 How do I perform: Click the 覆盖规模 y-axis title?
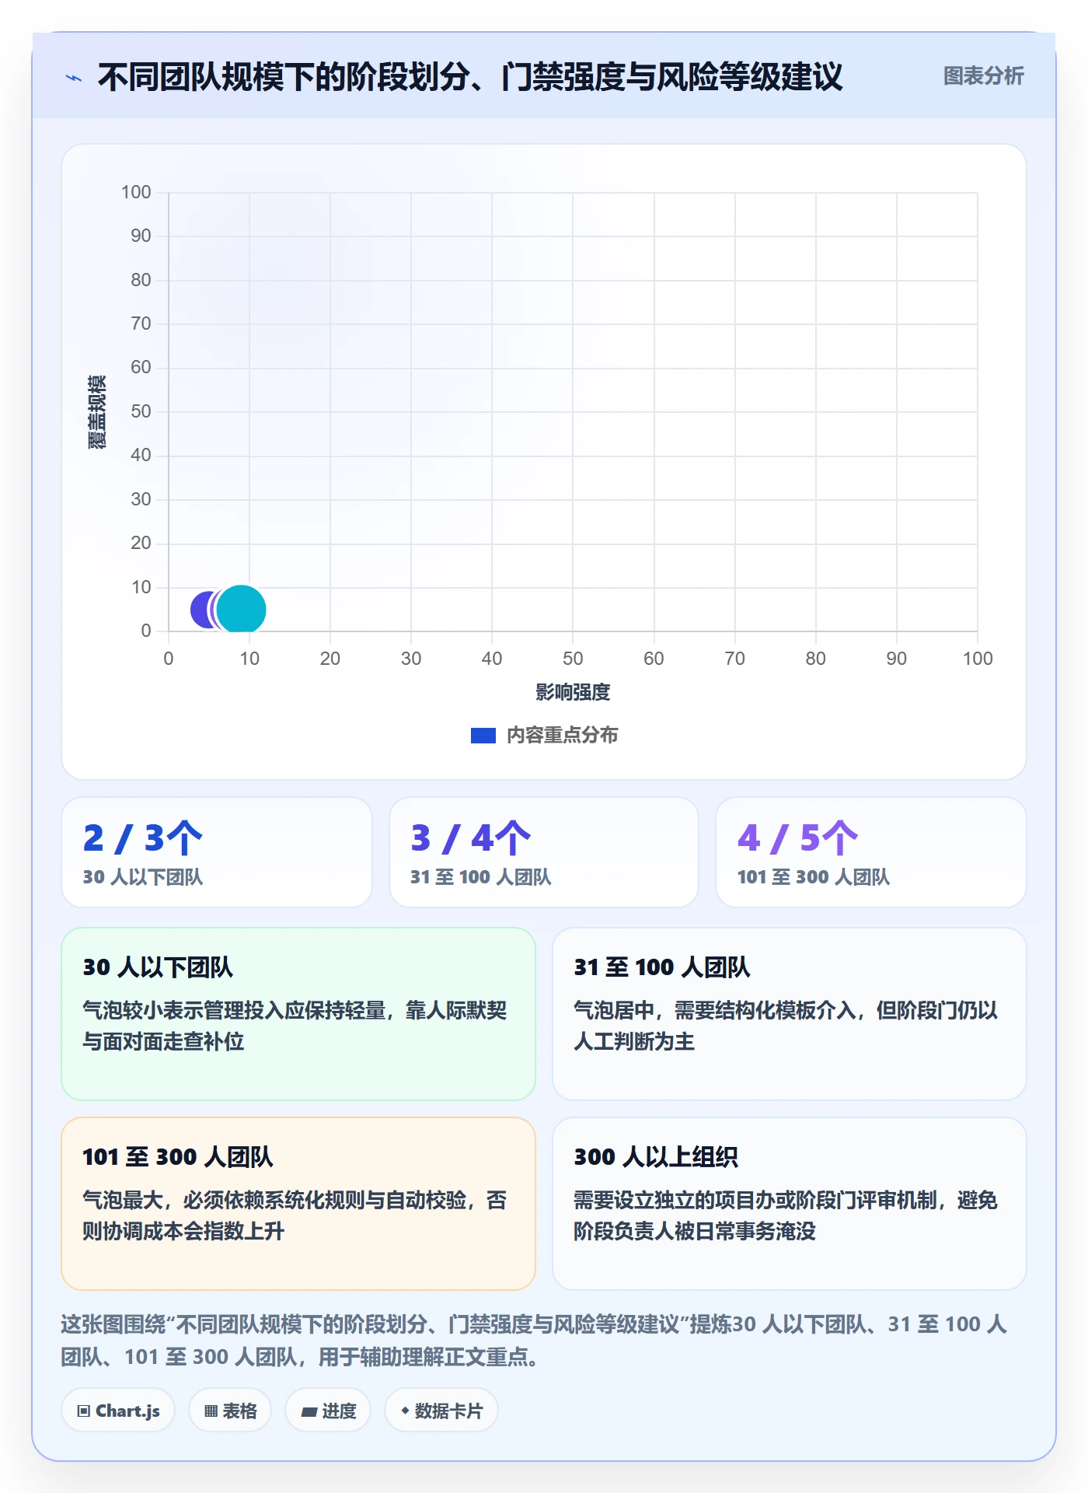96,412
